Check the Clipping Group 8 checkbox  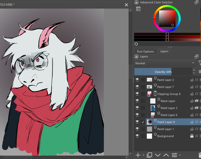pyautogui.click(x=143, y=94)
